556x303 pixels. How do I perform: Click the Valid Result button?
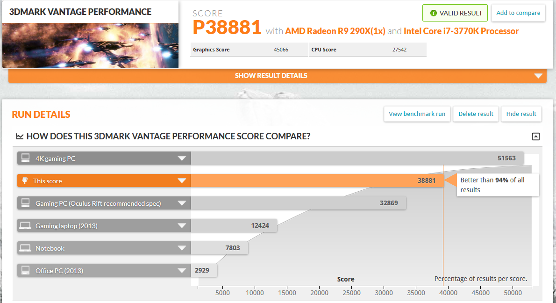click(455, 13)
